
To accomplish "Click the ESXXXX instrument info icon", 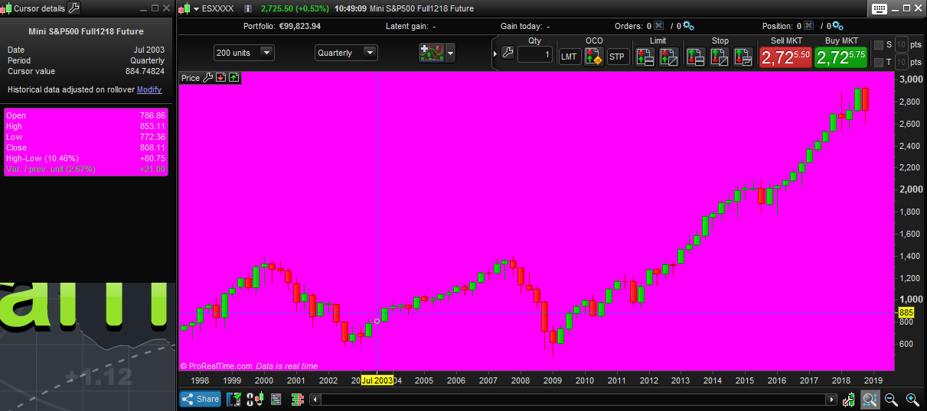I will point(247,8).
